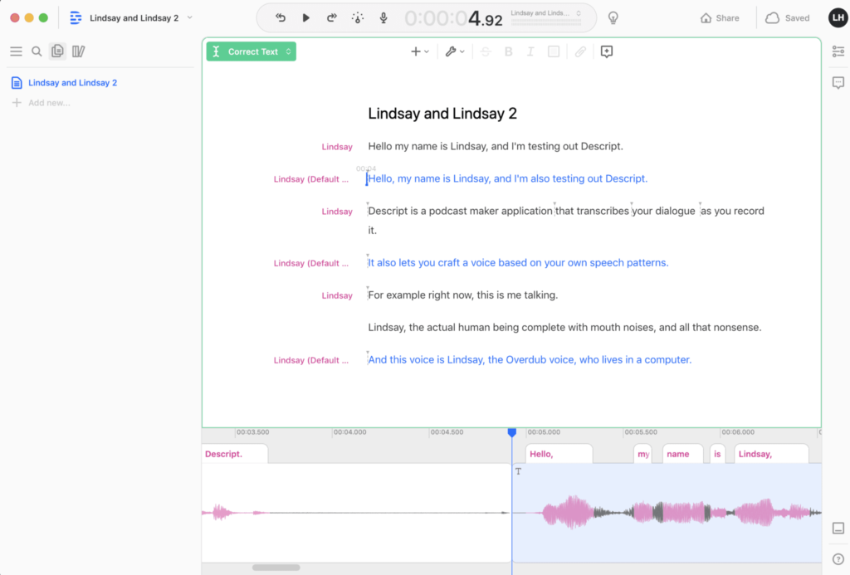Click the lightbulb tips icon
This screenshot has width=850, height=575.
(x=613, y=17)
